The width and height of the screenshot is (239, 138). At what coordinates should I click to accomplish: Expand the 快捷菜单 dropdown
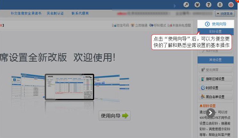(225, 14)
